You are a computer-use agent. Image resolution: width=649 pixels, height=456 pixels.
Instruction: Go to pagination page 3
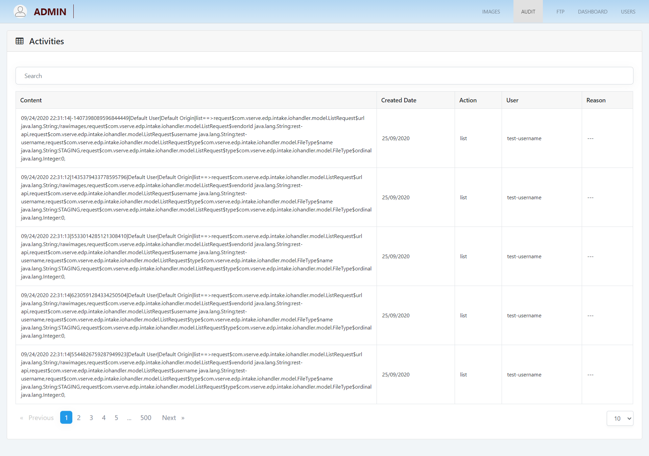pyautogui.click(x=91, y=418)
